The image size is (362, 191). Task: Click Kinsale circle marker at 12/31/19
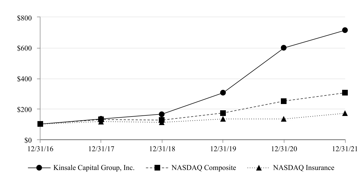point(223,93)
